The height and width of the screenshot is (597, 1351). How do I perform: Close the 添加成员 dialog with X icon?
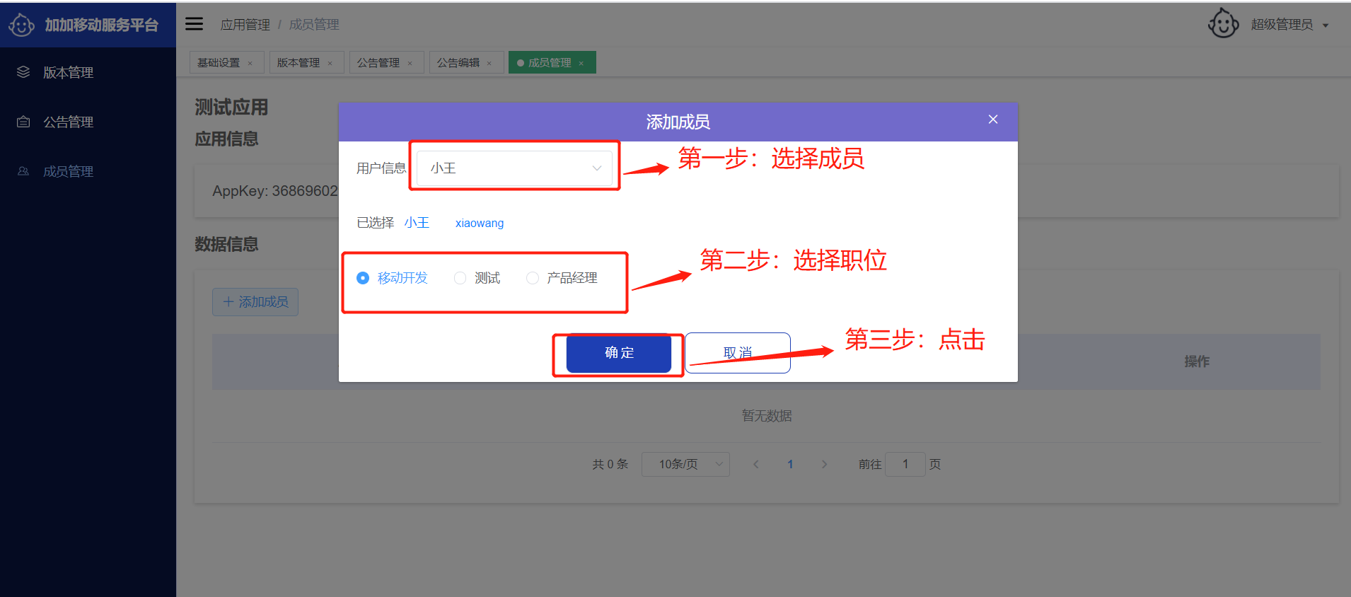993,120
